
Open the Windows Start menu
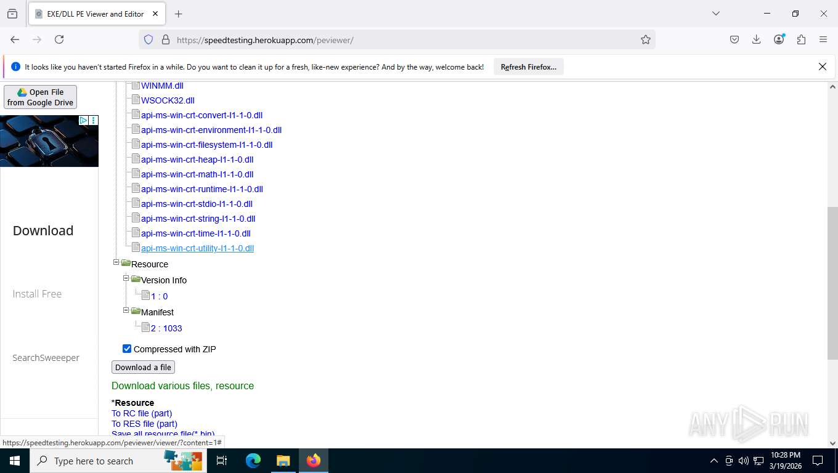click(x=14, y=461)
